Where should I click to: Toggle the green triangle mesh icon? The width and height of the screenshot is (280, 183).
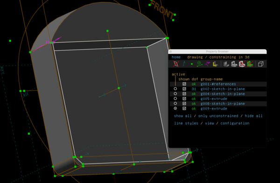coord(250,64)
